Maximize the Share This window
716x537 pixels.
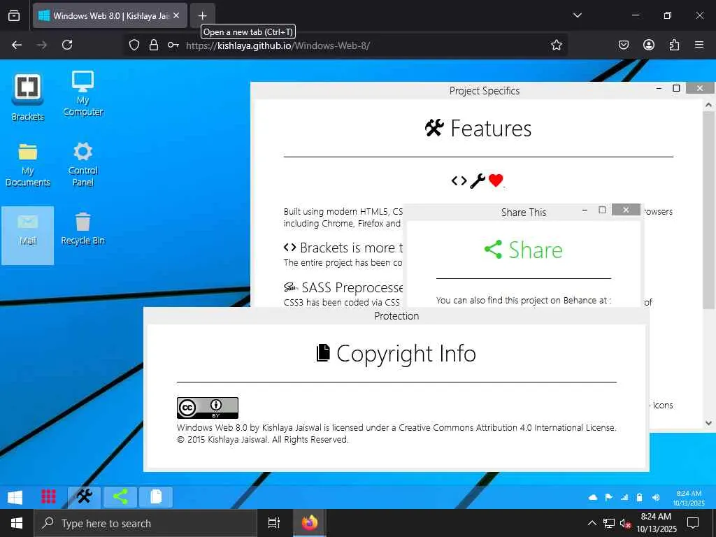click(602, 210)
